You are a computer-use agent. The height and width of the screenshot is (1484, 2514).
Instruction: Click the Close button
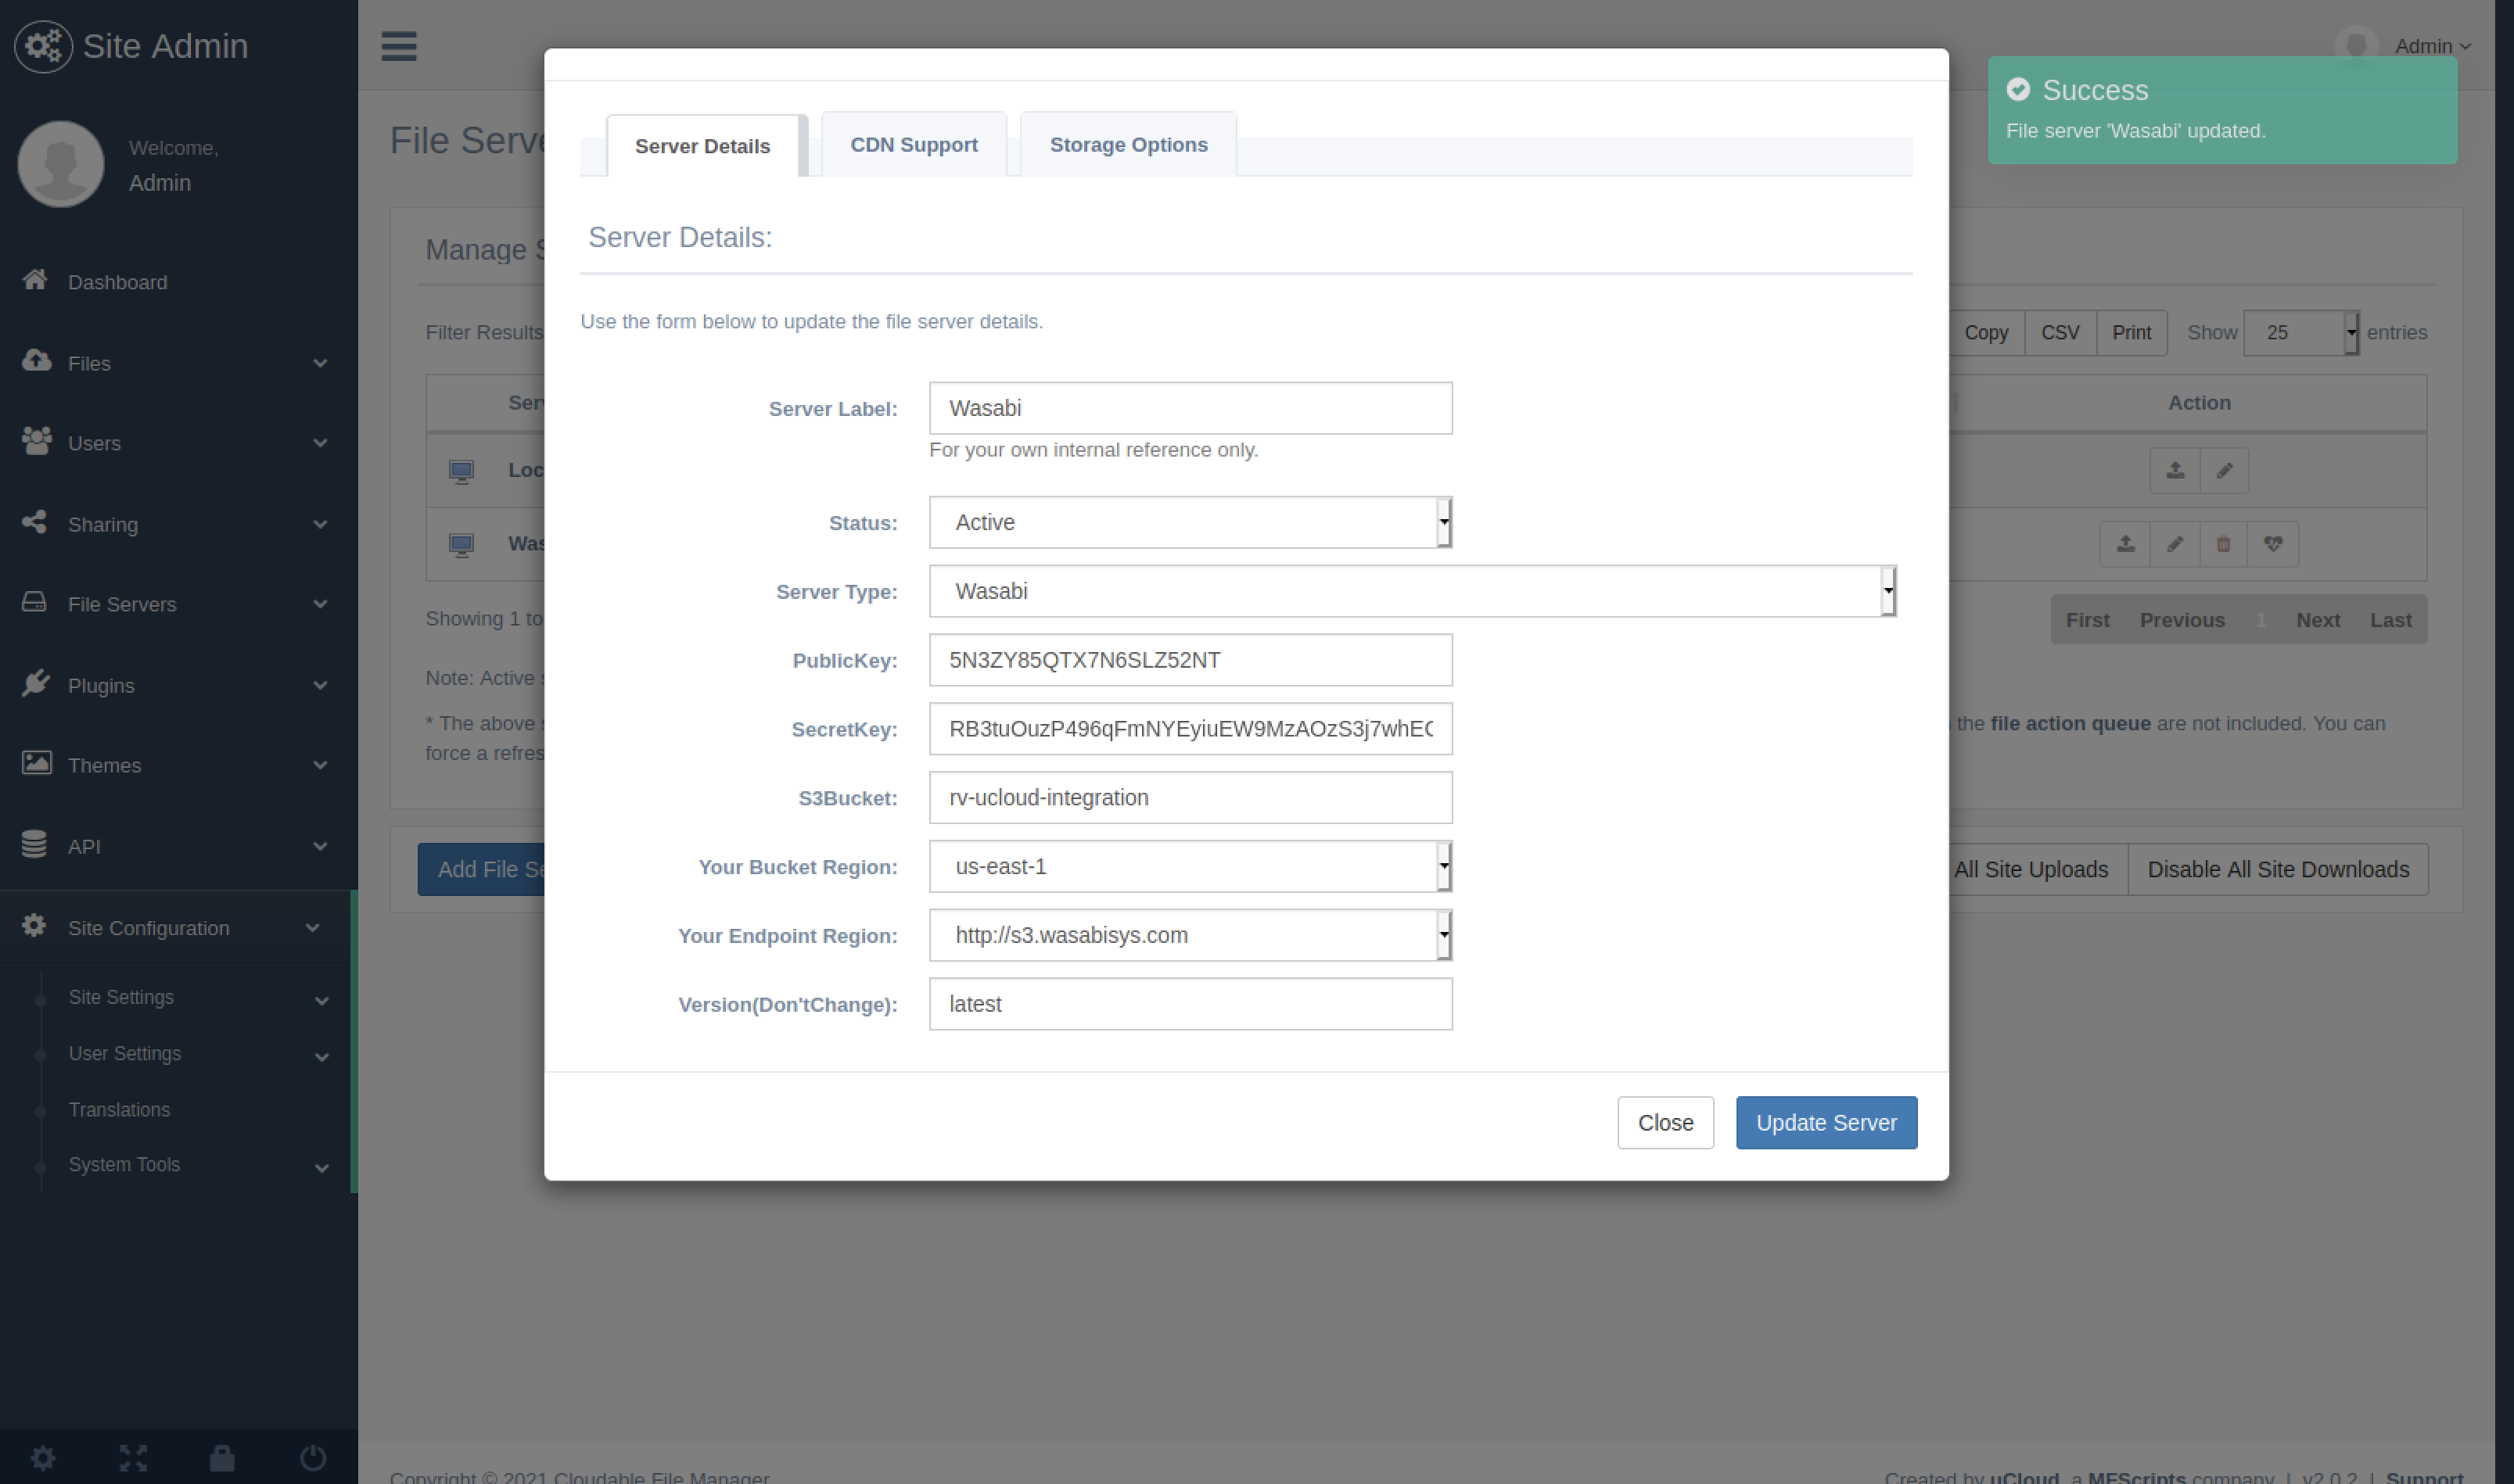pos(1665,1122)
